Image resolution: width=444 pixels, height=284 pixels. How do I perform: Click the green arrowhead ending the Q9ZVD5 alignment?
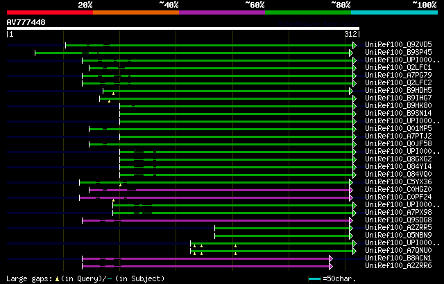tap(355, 45)
